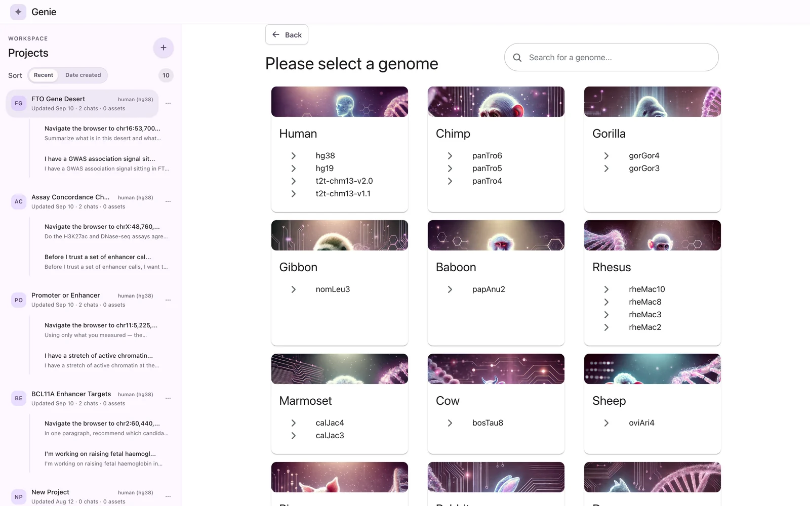Expand the t2t-chm13-v2.0 chevron
810x506 pixels.
(x=294, y=181)
